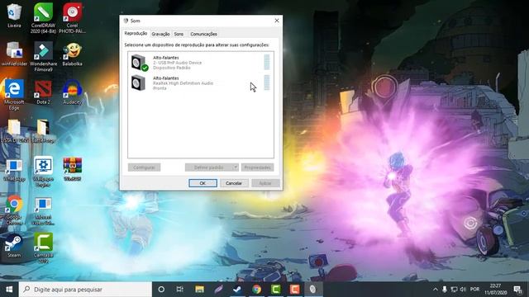Viewport: 529px width, 297px height.
Task: Open the Lixeira recycle bin icon
Action: 14,16
